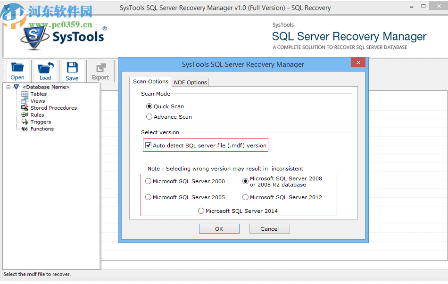
Task: Select the Quick Scan radio button
Action: pyautogui.click(x=149, y=106)
